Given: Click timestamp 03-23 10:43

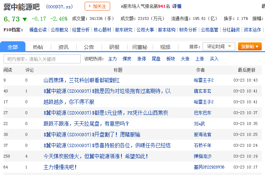Looking at the screenshot, I should [x=245, y=80].
